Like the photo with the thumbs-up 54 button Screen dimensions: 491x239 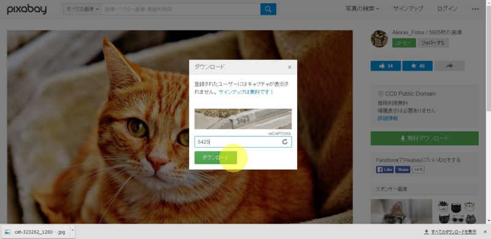(385, 66)
